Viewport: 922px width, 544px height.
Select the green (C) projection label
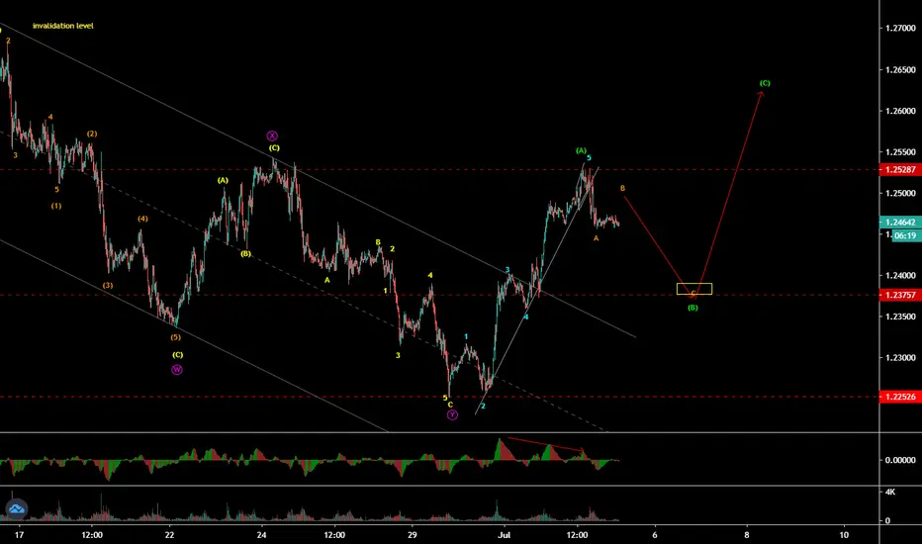click(765, 83)
